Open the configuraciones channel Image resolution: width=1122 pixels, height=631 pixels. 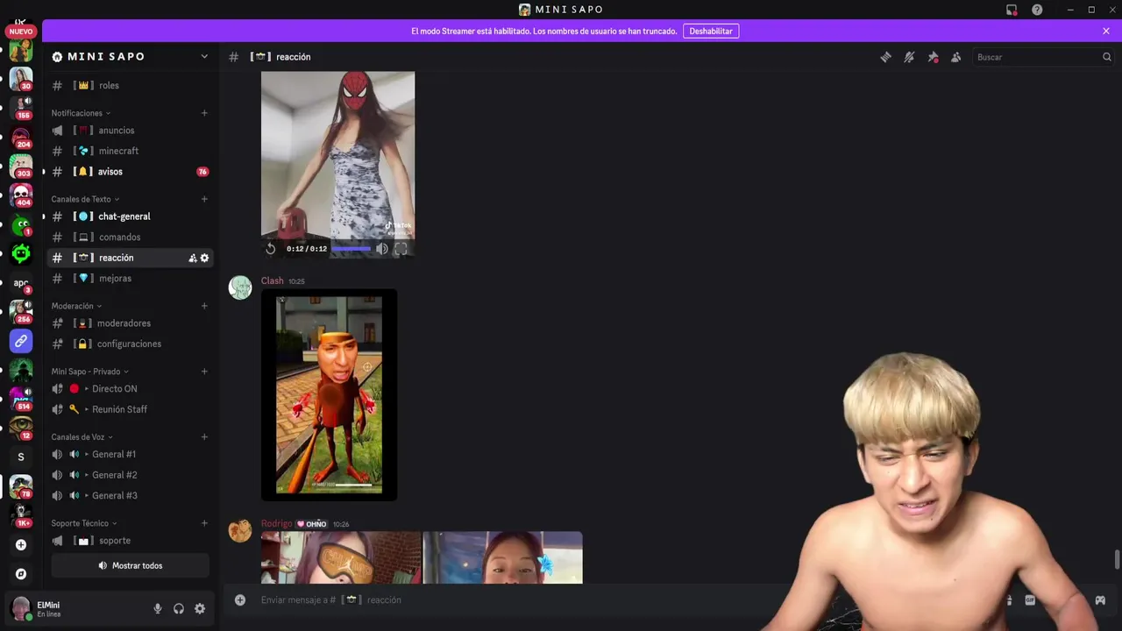[130, 344]
